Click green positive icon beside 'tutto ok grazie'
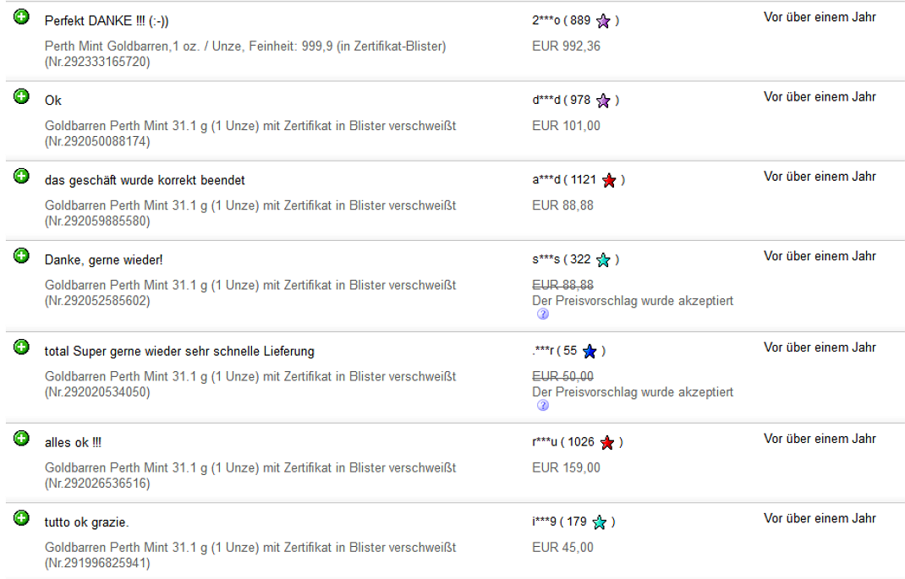This screenshot has width=905, height=579. click(x=21, y=518)
